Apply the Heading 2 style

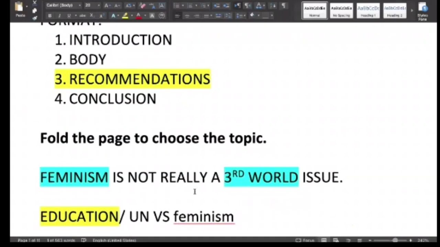pyautogui.click(x=395, y=10)
